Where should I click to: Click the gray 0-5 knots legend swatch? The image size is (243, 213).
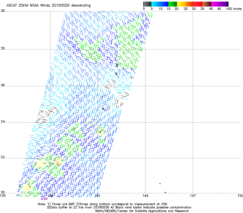tap(147, 4)
